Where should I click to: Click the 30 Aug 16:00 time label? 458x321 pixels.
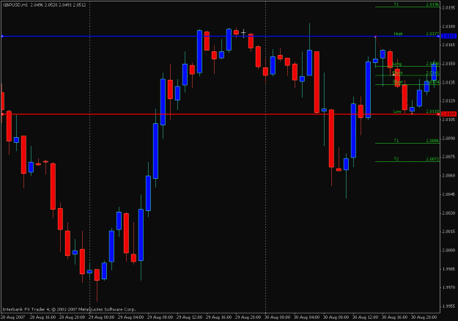(x=395, y=317)
